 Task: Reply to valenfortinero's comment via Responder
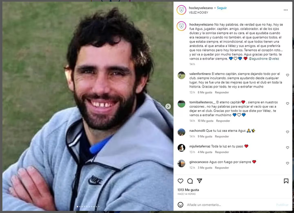pos(222,92)
